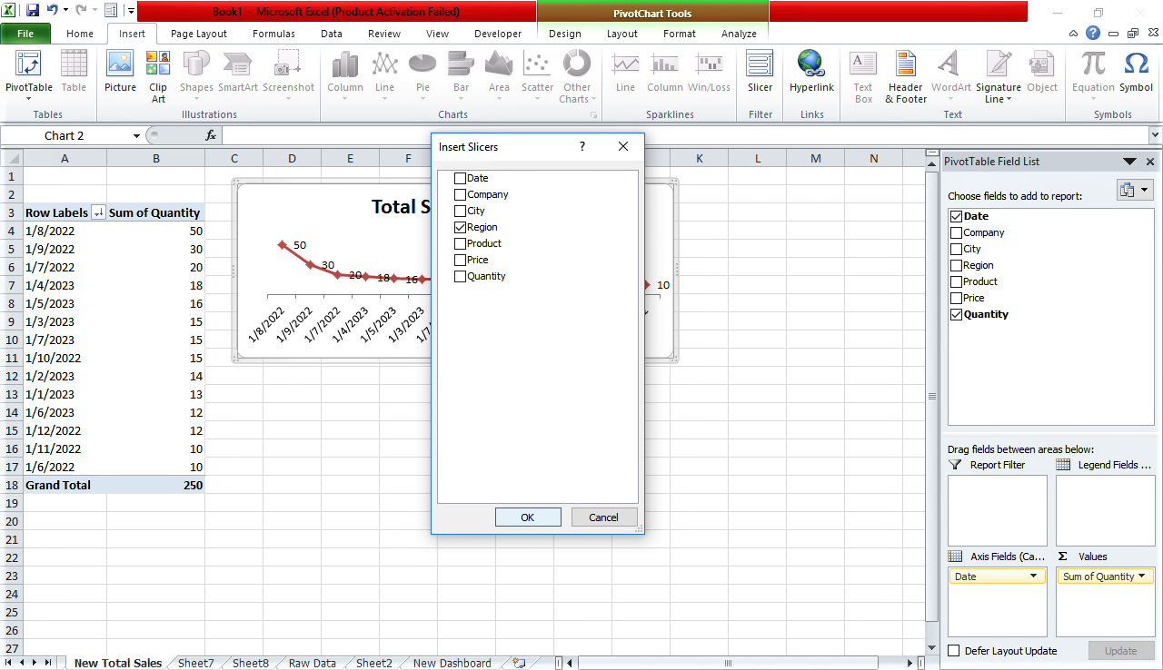
Task: Check Price in Insert Slicers dialog
Action: 460,260
